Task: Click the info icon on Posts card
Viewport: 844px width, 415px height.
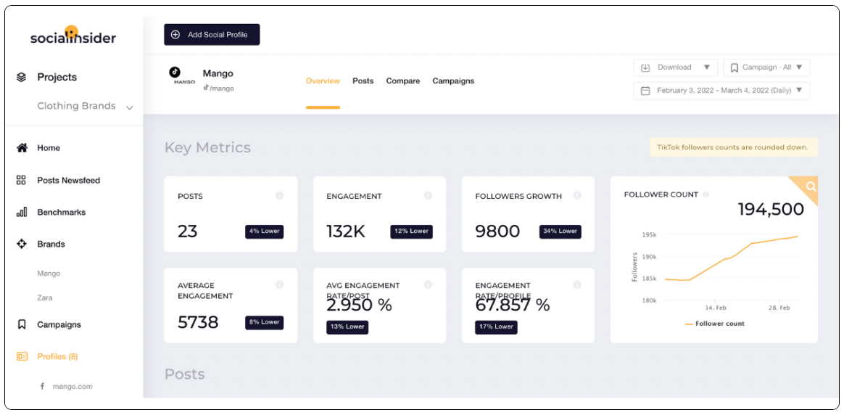Action: [279, 195]
